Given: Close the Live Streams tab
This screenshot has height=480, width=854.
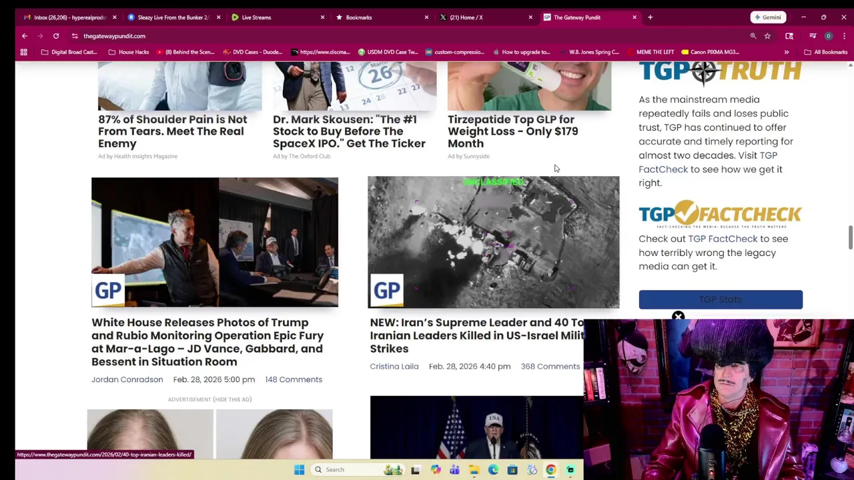Looking at the screenshot, I should [322, 17].
